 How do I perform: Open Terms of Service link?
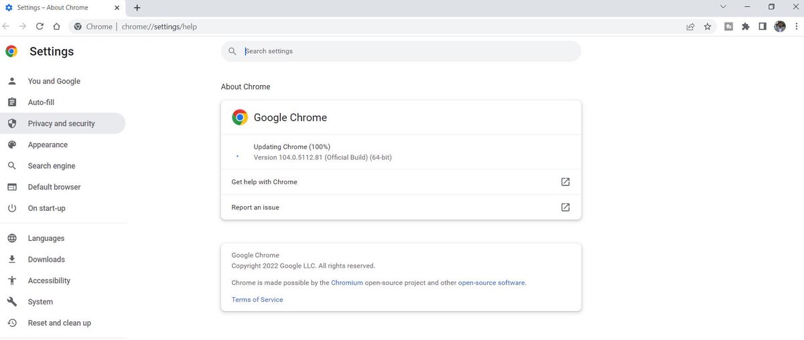257,300
